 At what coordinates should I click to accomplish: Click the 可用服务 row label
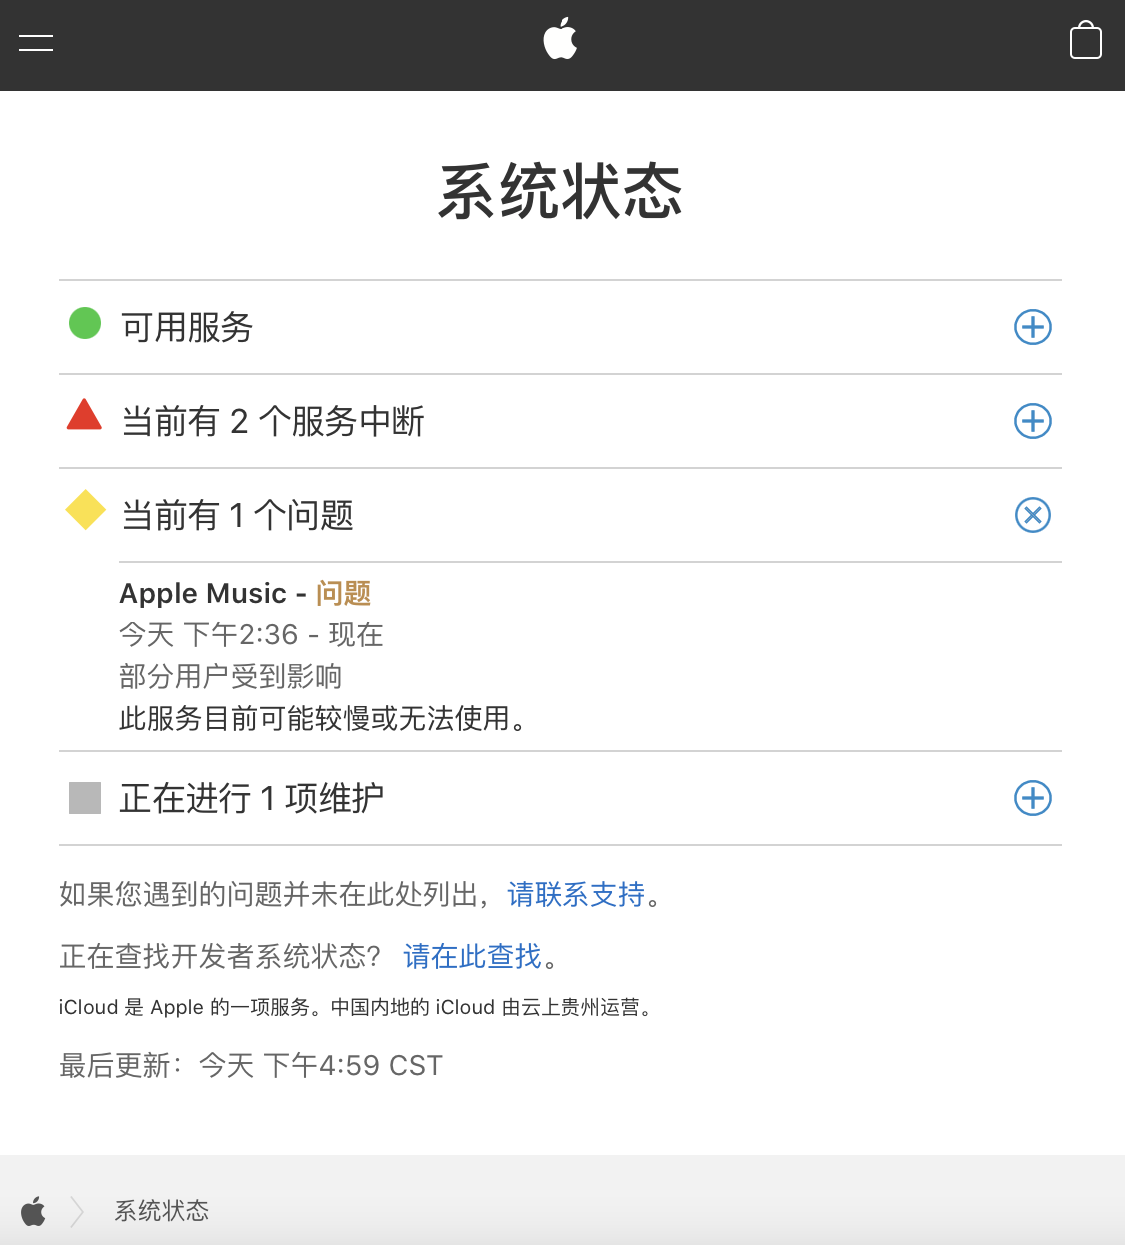pos(187,327)
